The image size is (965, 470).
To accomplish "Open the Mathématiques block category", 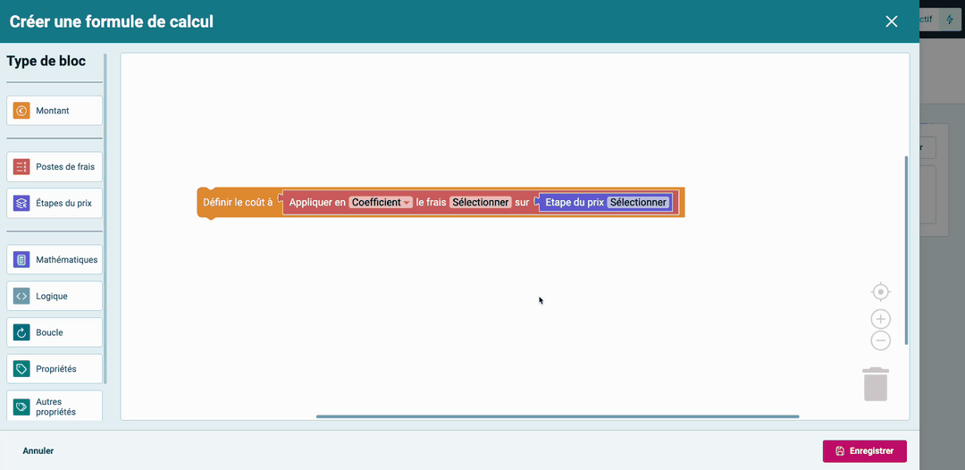I will [x=66, y=260].
